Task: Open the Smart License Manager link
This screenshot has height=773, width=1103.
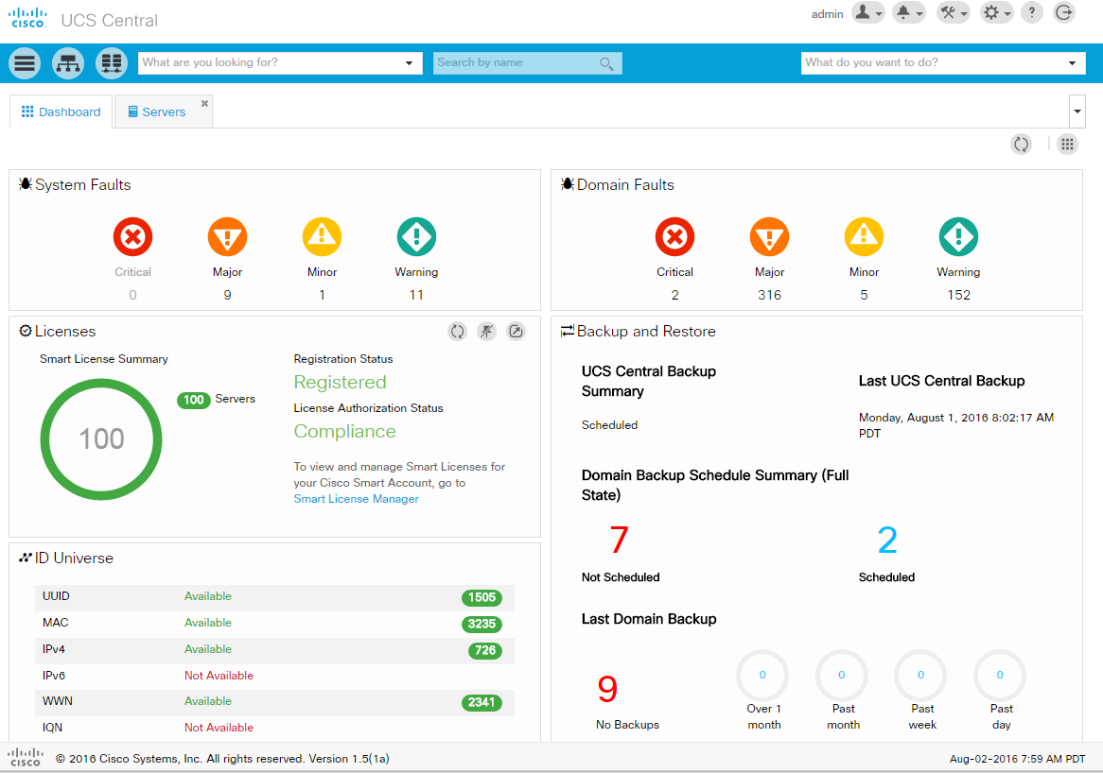Action: tap(356, 499)
